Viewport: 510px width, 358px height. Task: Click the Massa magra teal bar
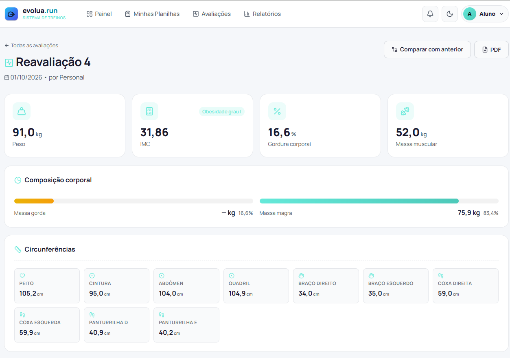(x=359, y=201)
